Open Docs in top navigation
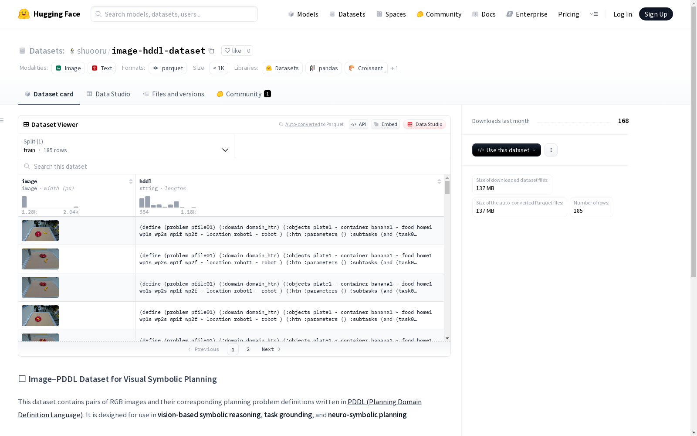Image resolution: width=697 pixels, height=436 pixels. click(x=484, y=14)
